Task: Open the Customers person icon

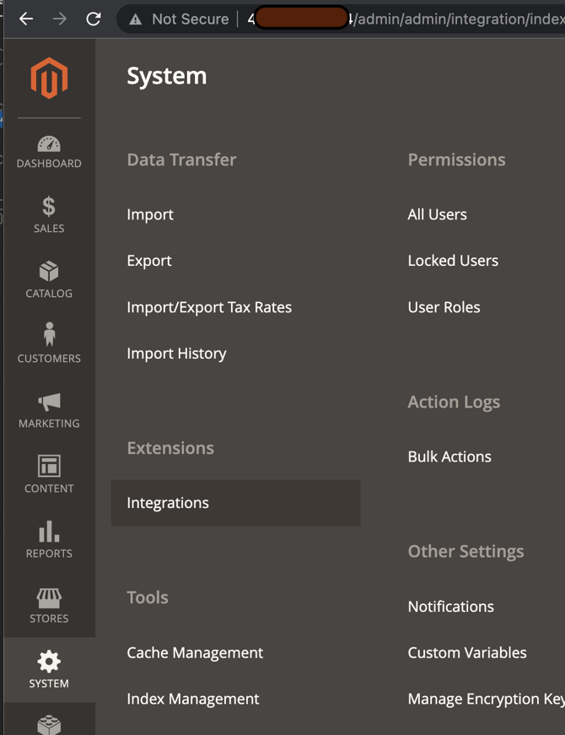Action: point(49,335)
